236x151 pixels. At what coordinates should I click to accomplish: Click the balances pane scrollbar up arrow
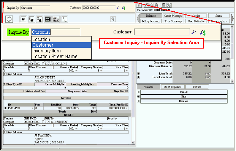[232, 27]
